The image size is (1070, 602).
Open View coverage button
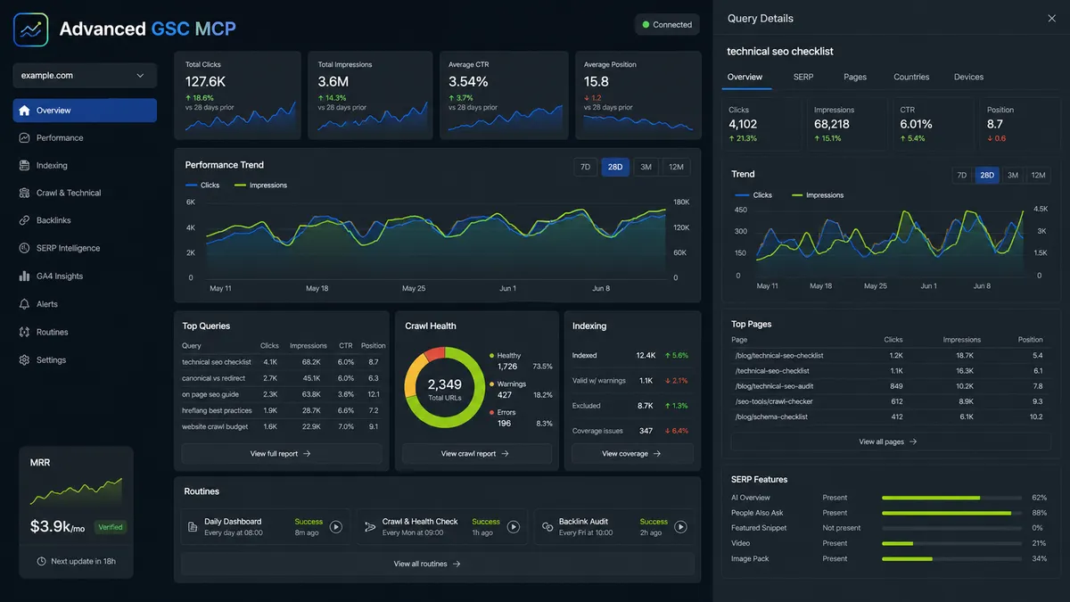coord(632,454)
